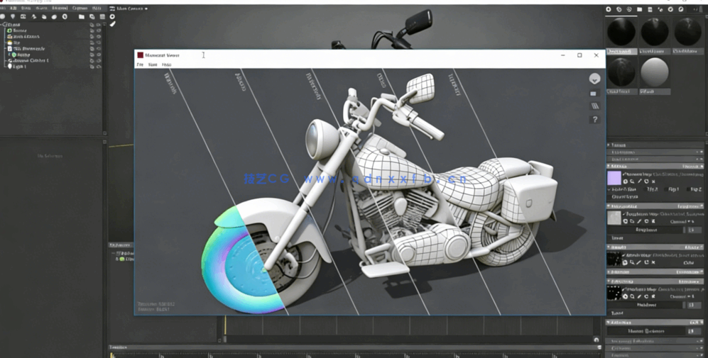Click the brush icon at the viewport's left edge
The width and height of the screenshot is (708, 358).
coord(112,24)
